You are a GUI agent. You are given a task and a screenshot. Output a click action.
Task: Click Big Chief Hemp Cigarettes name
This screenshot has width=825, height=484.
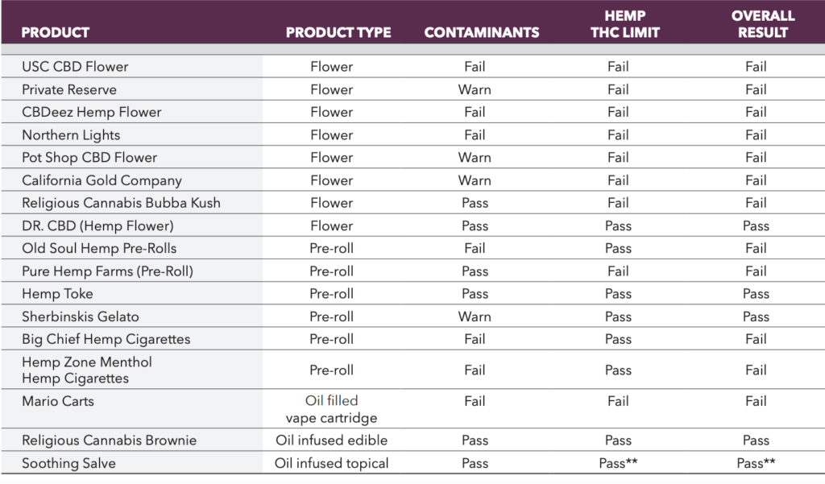click(x=106, y=339)
